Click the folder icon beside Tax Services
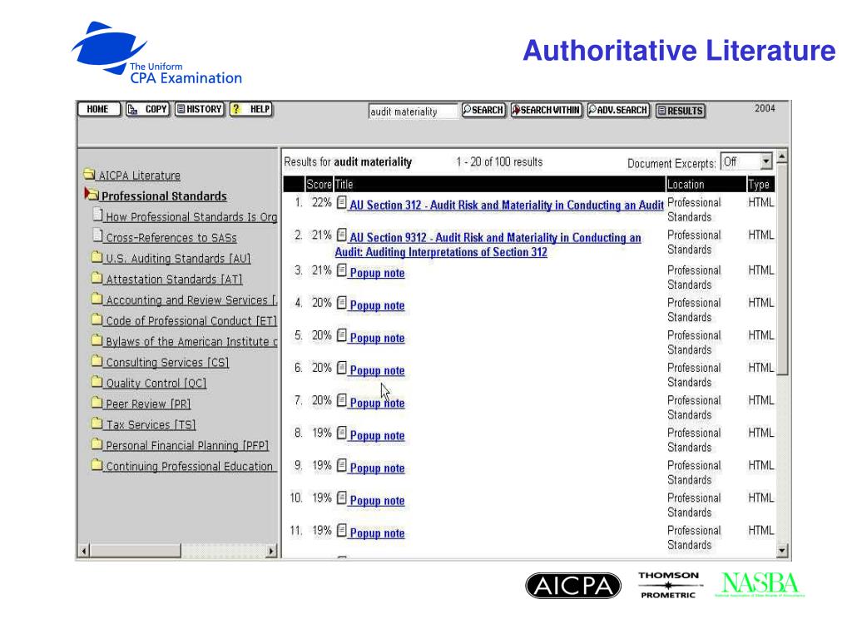Viewport: 852px width, 639px height. (x=97, y=423)
